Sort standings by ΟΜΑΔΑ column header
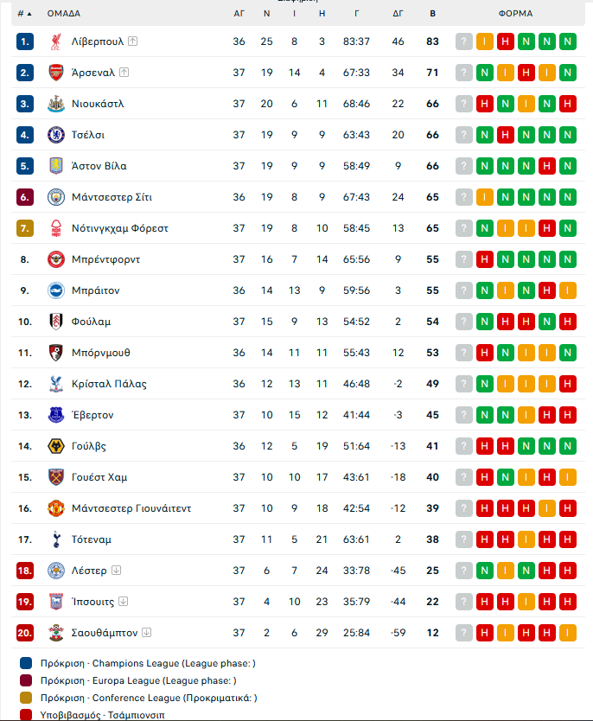This screenshot has height=721, width=593. (x=64, y=14)
